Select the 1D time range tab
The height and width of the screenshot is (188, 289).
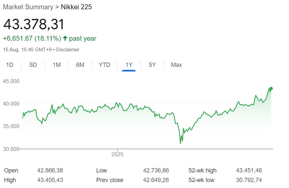pyautogui.click(x=10, y=65)
